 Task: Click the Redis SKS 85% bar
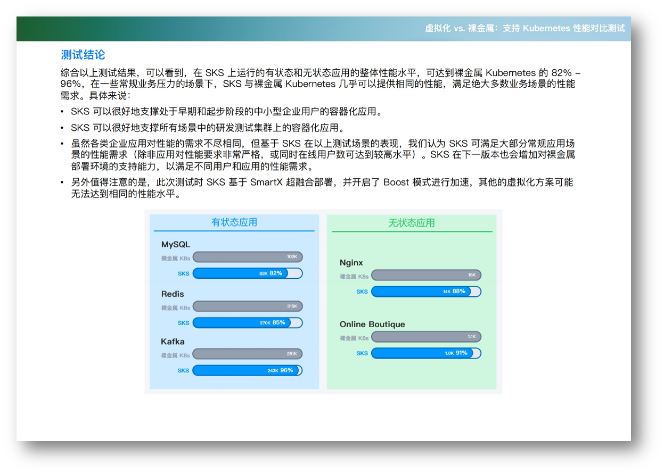(x=248, y=323)
